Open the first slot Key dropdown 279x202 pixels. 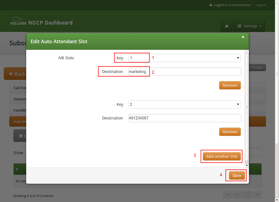pyautogui.click(x=185, y=58)
